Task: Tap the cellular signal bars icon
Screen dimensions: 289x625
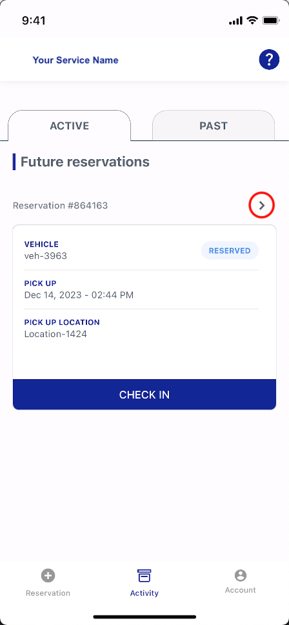Action: (x=235, y=21)
